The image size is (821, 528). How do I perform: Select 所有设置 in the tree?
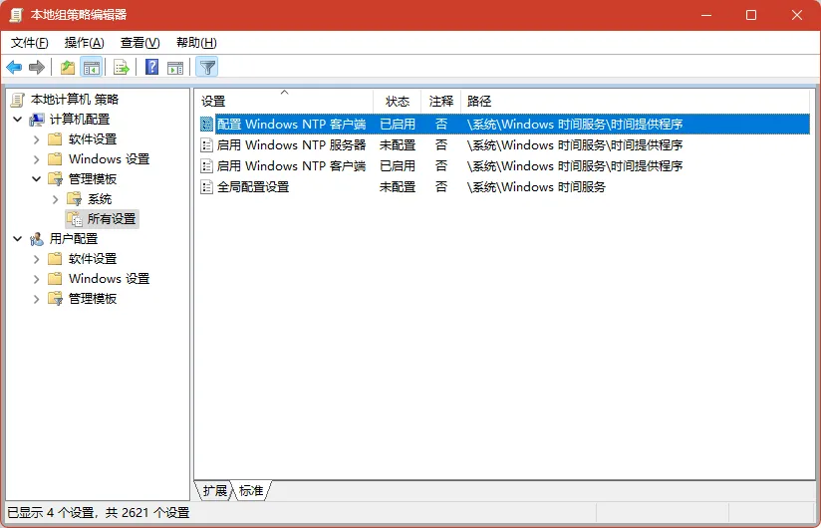click(x=112, y=219)
